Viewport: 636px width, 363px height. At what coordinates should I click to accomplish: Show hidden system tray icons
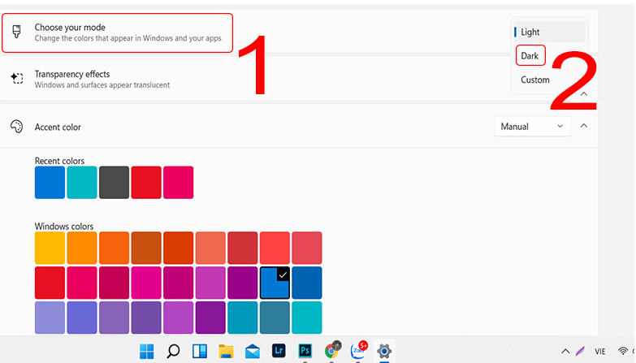[565, 351]
